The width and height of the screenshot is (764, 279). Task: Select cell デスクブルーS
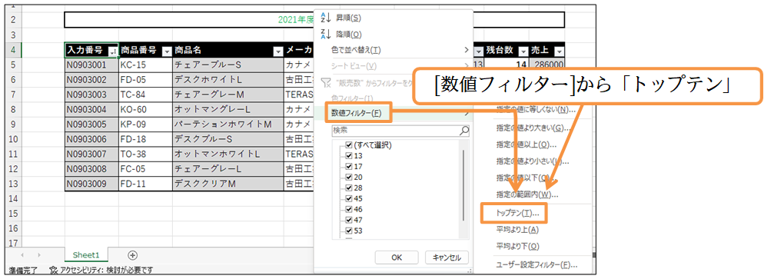coord(228,139)
